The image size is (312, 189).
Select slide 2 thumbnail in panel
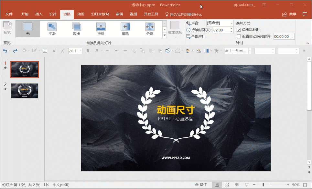point(25,91)
